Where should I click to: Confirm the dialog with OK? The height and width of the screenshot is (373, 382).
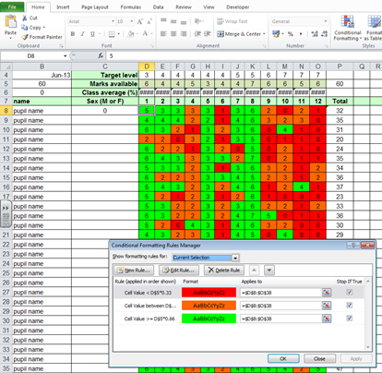pyautogui.click(x=283, y=358)
